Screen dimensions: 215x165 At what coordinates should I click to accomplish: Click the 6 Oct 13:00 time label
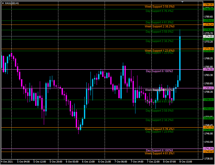88,162
